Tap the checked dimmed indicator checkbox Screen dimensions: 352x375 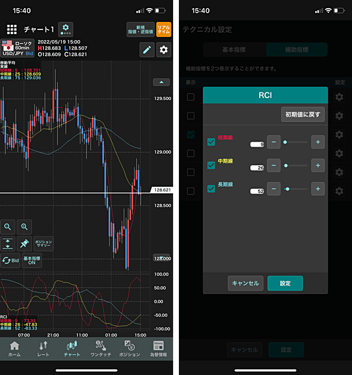(x=190, y=135)
